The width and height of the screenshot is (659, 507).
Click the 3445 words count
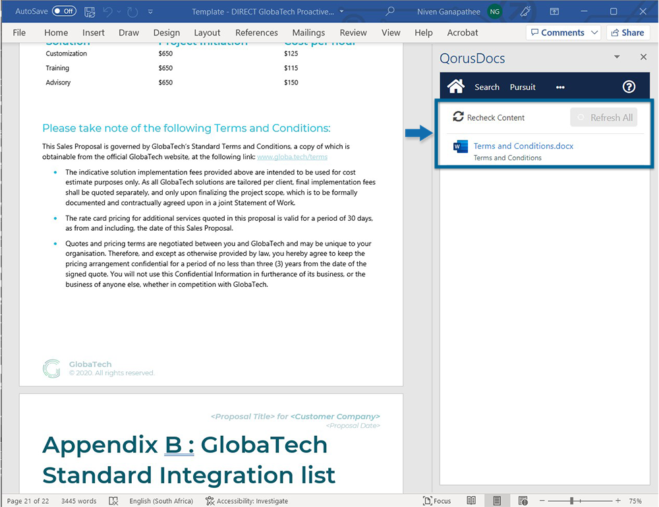click(78, 500)
